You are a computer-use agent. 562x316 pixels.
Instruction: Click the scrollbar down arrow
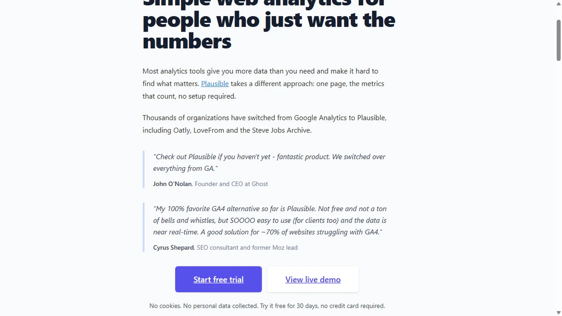tap(558, 312)
